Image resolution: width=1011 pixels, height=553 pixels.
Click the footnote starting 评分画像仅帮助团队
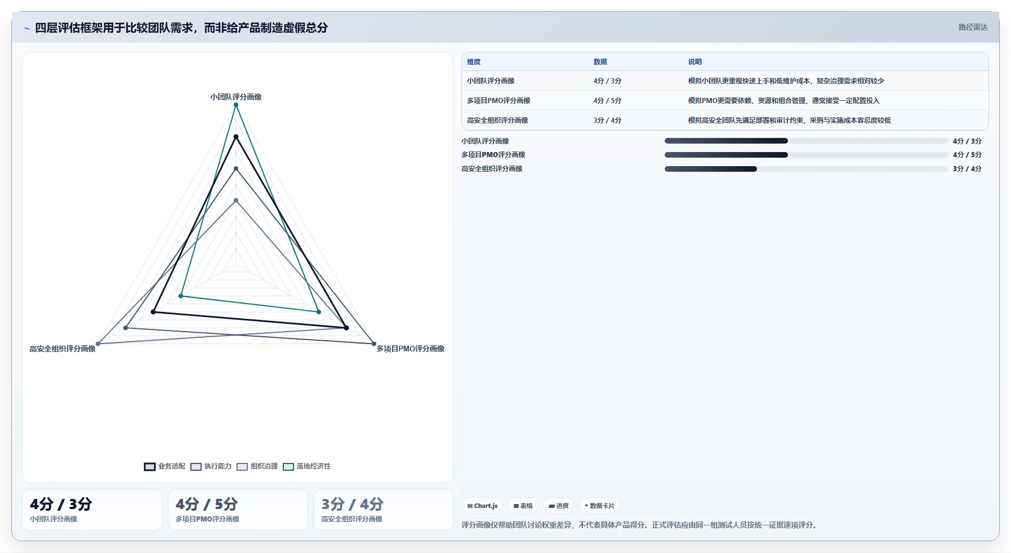(x=640, y=525)
